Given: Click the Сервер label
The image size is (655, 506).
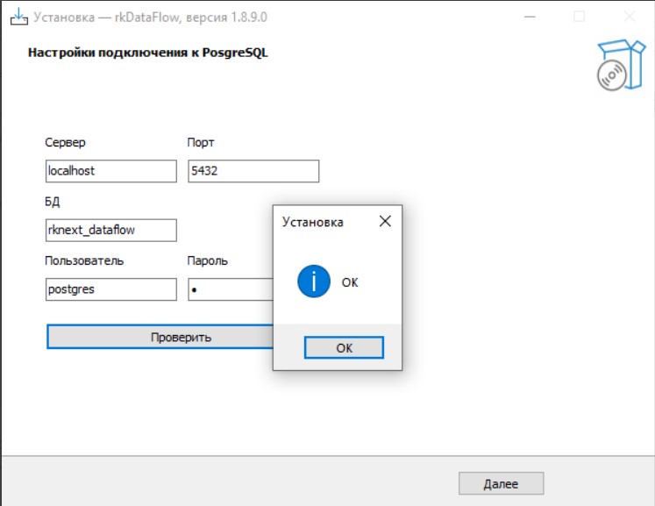Looking at the screenshot, I should (x=66, y=142).
